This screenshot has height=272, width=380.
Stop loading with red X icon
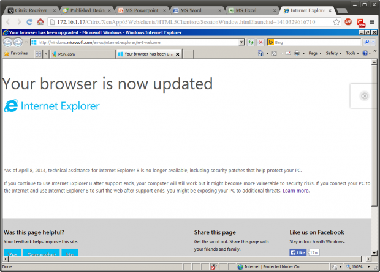point(260,42)
